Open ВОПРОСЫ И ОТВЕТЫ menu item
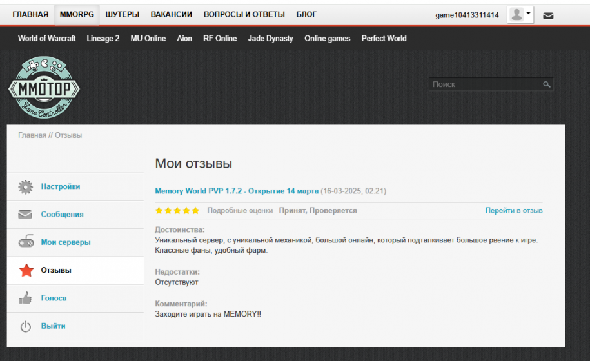590x361 pixels. [x=244, y=15]
